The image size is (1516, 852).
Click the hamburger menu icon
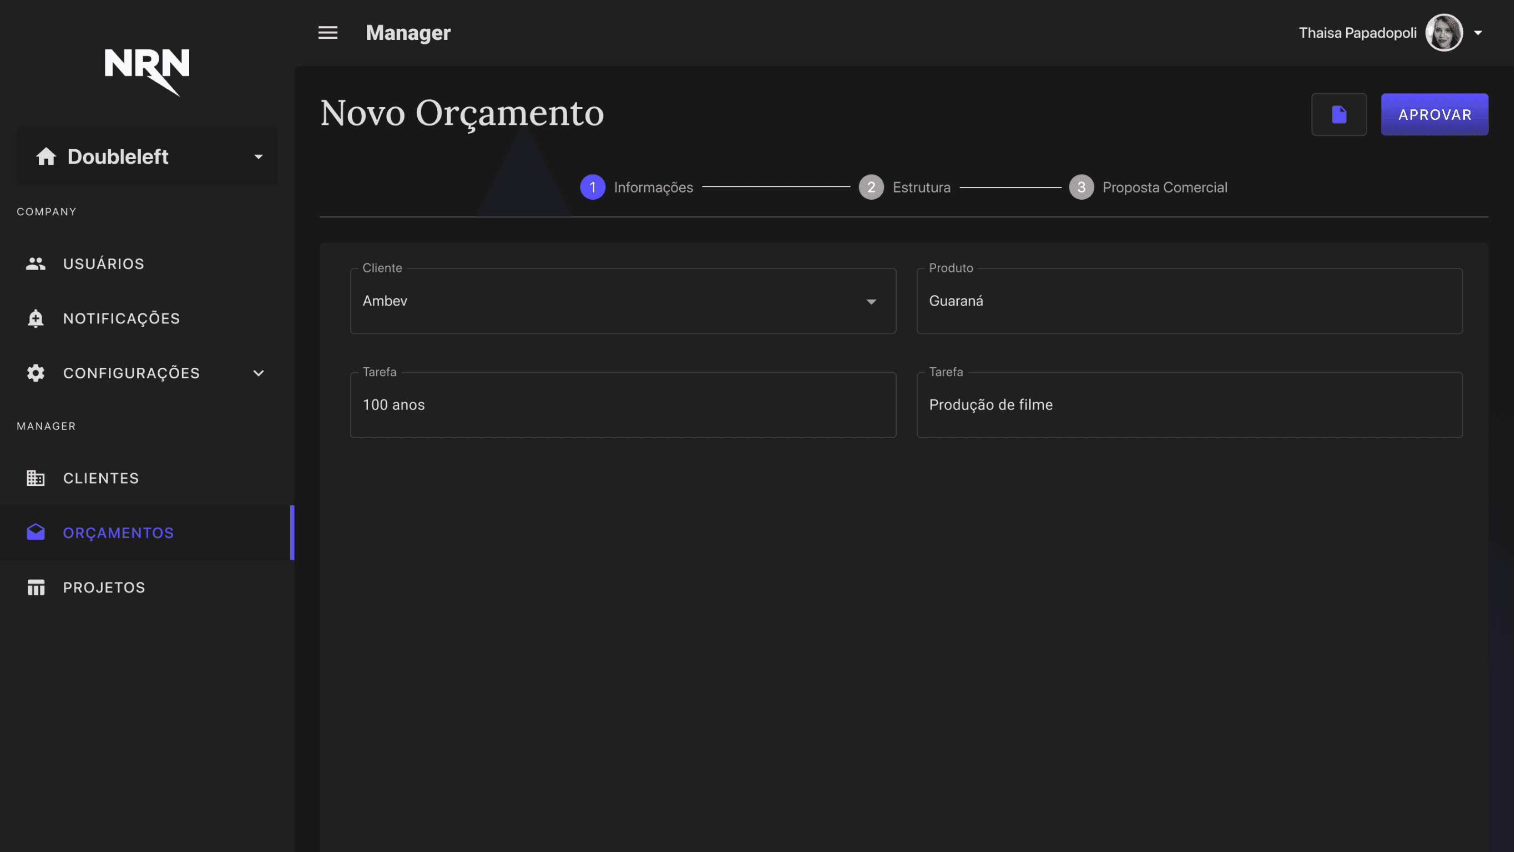coord(328,33)
